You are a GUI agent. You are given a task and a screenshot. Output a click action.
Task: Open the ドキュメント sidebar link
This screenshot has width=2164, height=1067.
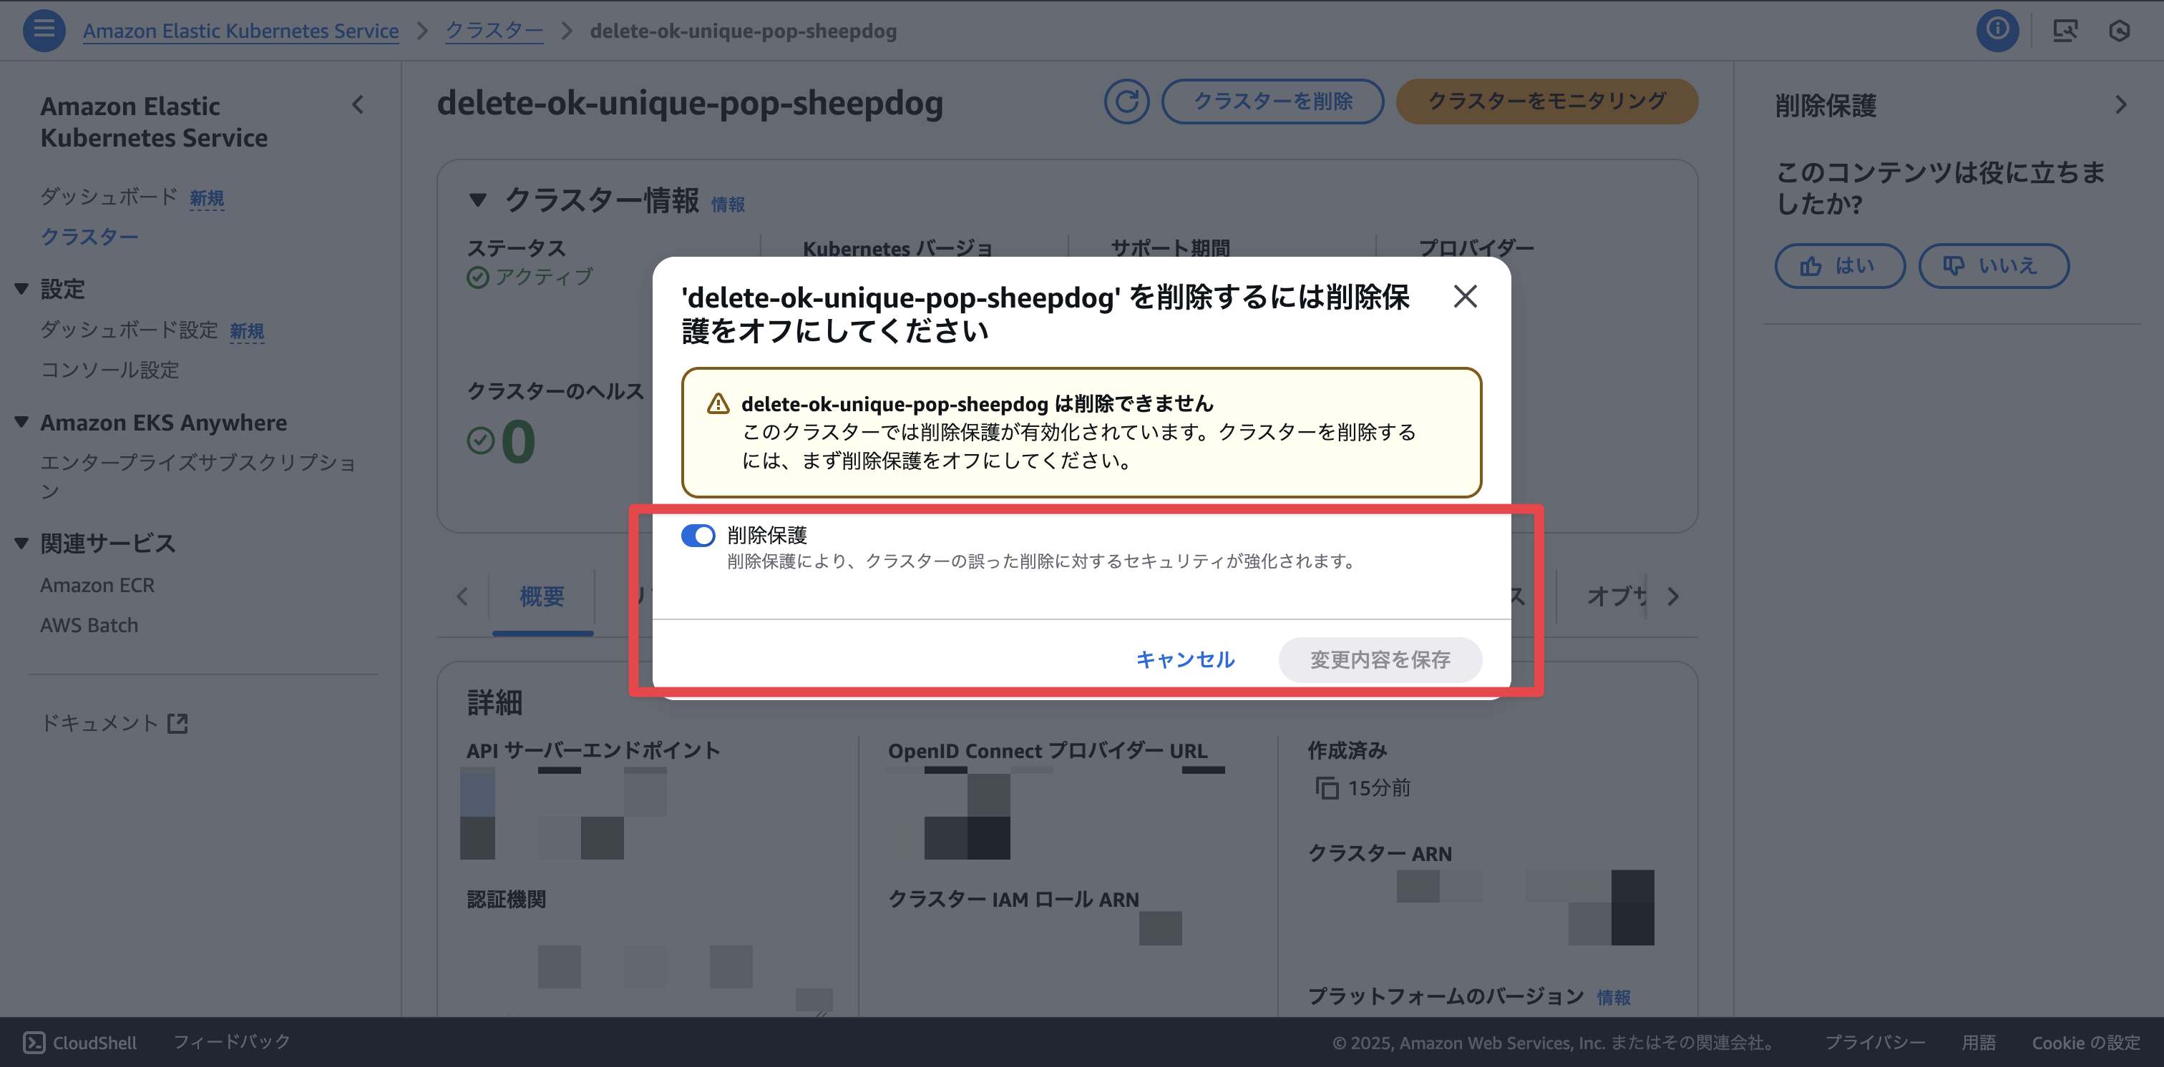[x=99, y=723]
